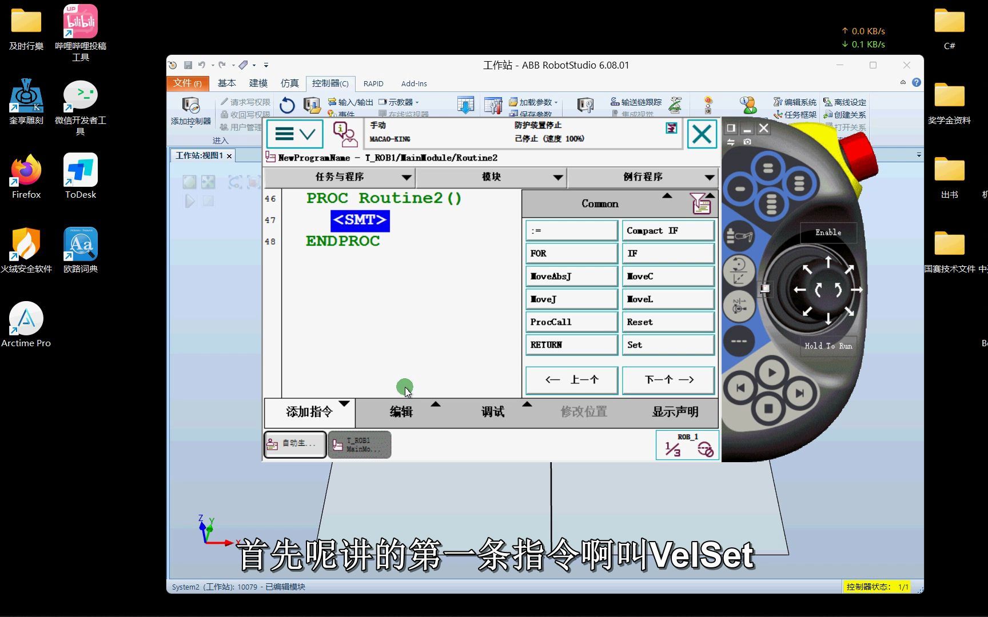The height and width of the screenshot is (617, 988).
Task: Click the FlexPendant step backward button
Action: (x=740, y=388)
